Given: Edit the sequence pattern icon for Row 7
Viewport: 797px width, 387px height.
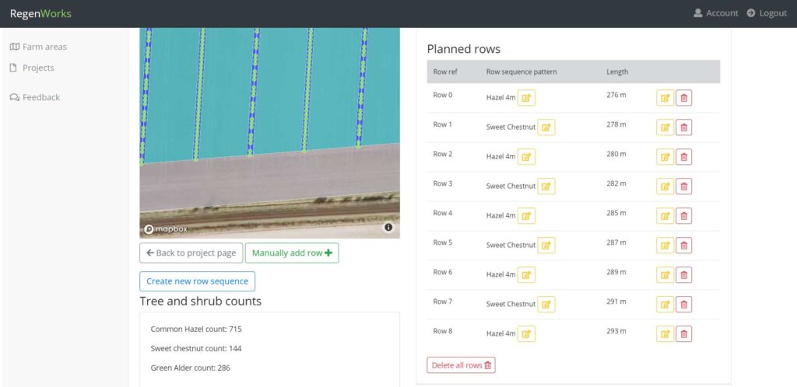Looking at the screenshot, I should [546, 305].
